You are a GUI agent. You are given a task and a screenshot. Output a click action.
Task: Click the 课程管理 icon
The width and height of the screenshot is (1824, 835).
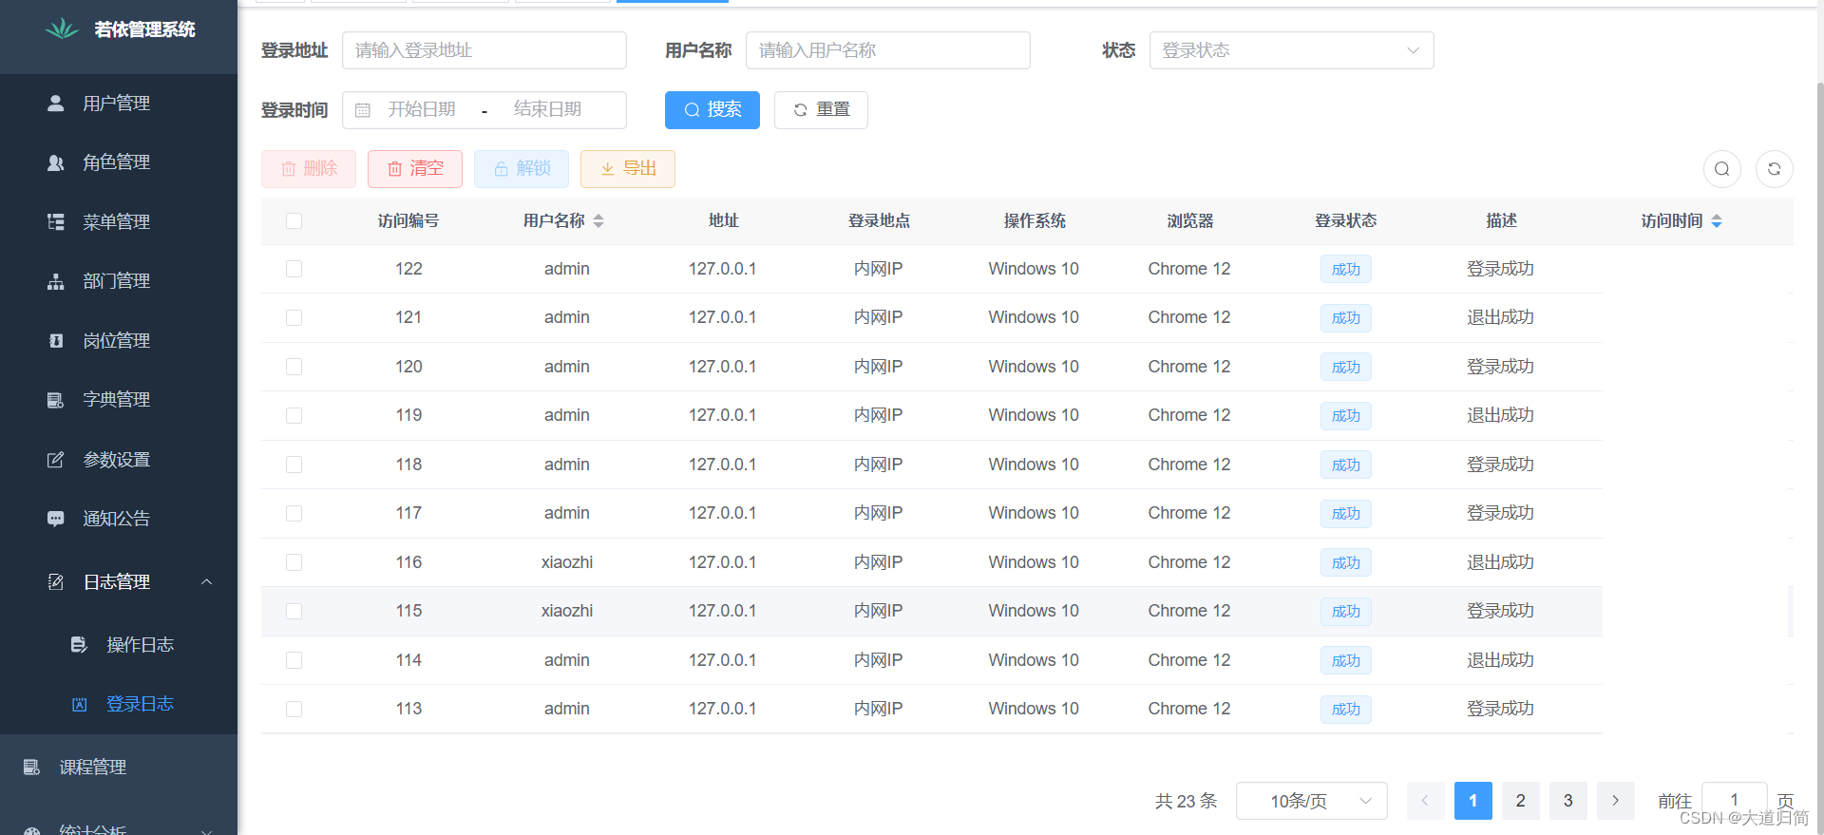32,767
